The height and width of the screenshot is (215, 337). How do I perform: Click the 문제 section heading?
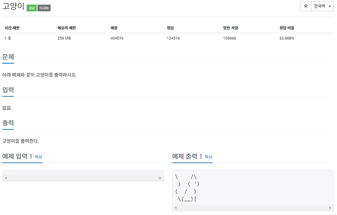click(8, 57)
